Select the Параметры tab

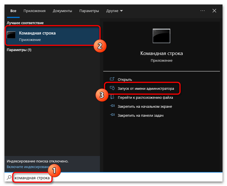coord(89,11)
